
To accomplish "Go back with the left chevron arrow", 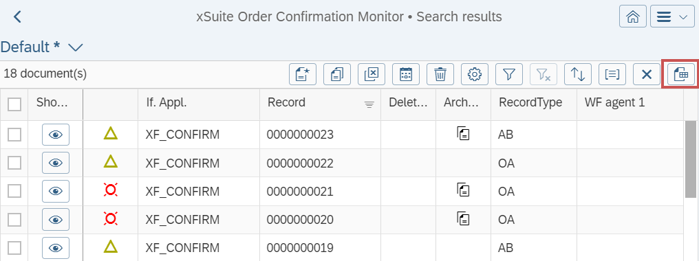I will pyautogui.click(x=17, y=17).
